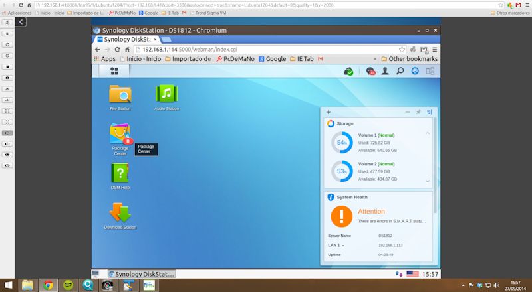The width and height of the screenshot is (532, 292).
Task: Open Trend Sigma VM bookmark in outer Chrome
Action: click(x=207, y=13)
